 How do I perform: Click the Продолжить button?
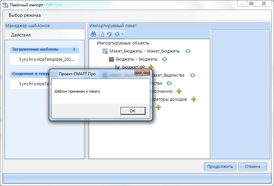coord(220,167)
